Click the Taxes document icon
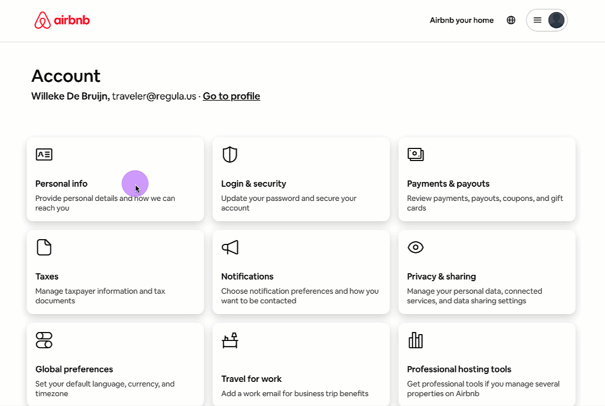Image resolution: width=605 pixels, height=406 pixels. [44, 247]
